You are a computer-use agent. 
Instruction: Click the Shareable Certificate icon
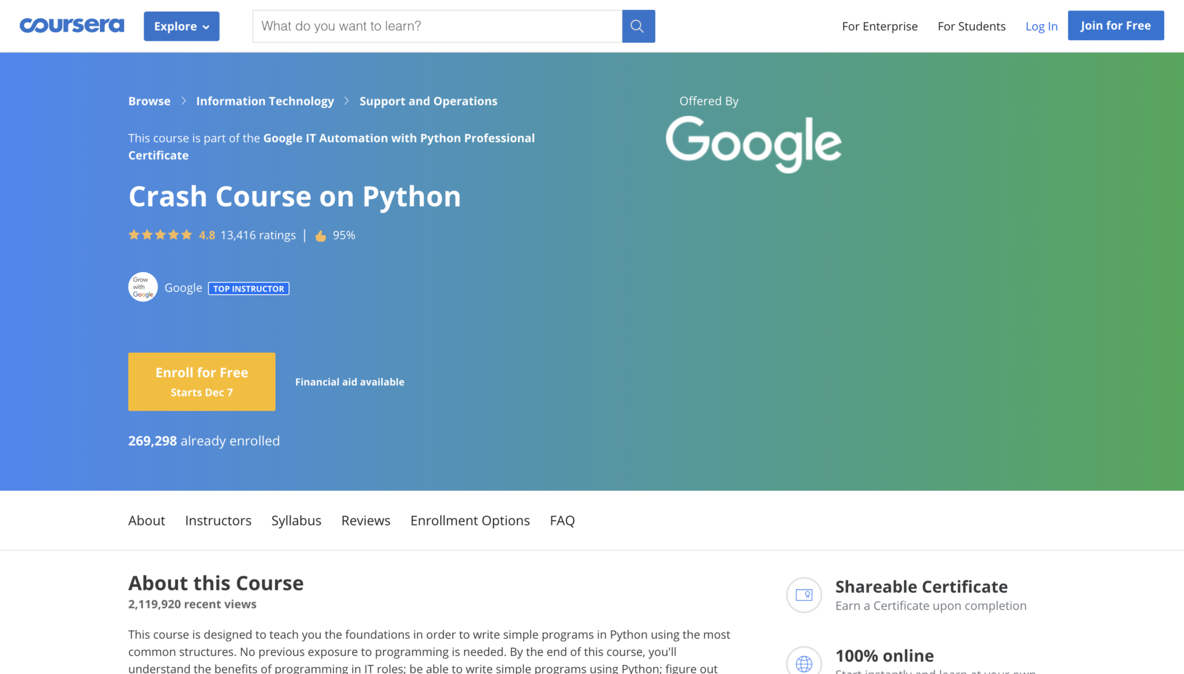pyautogui.click(x=804, y=595)
